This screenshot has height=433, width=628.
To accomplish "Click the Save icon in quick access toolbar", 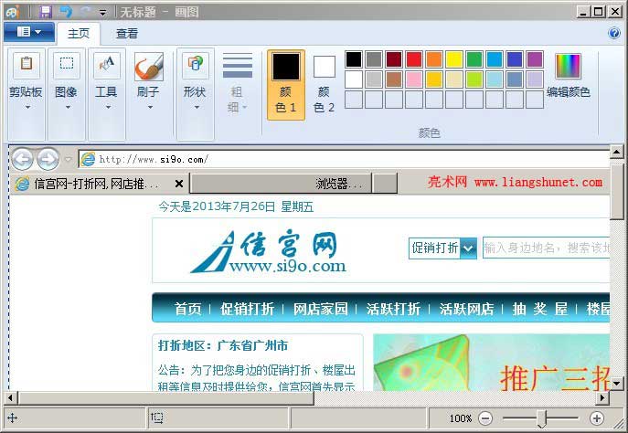I will coord(46,12).
